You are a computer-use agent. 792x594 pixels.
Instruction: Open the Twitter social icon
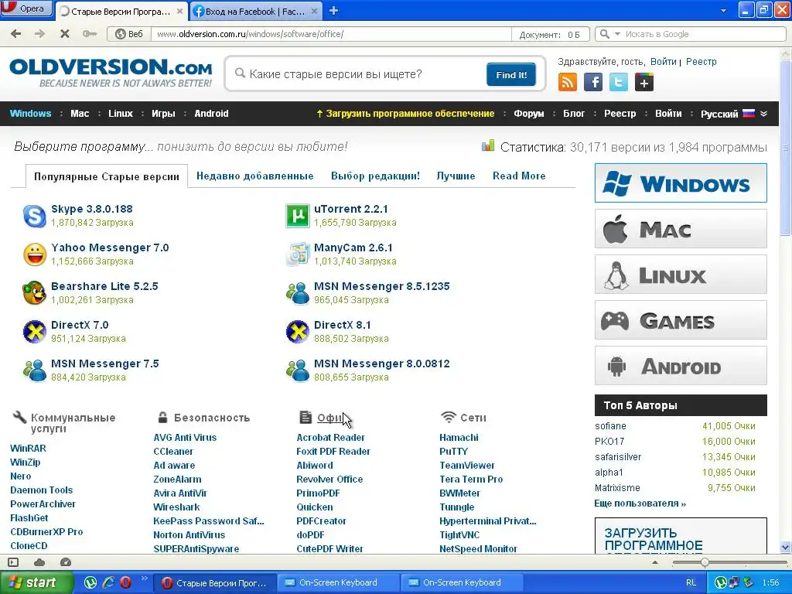pos(618,82)
